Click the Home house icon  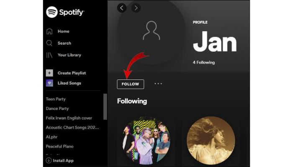[49, 31]
